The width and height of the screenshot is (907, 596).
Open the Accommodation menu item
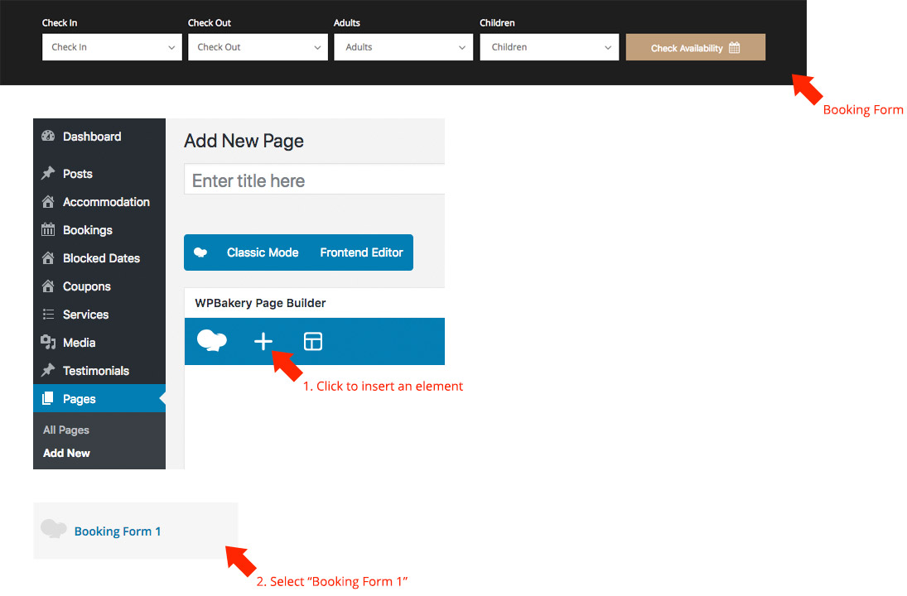[x=106, y=202]
